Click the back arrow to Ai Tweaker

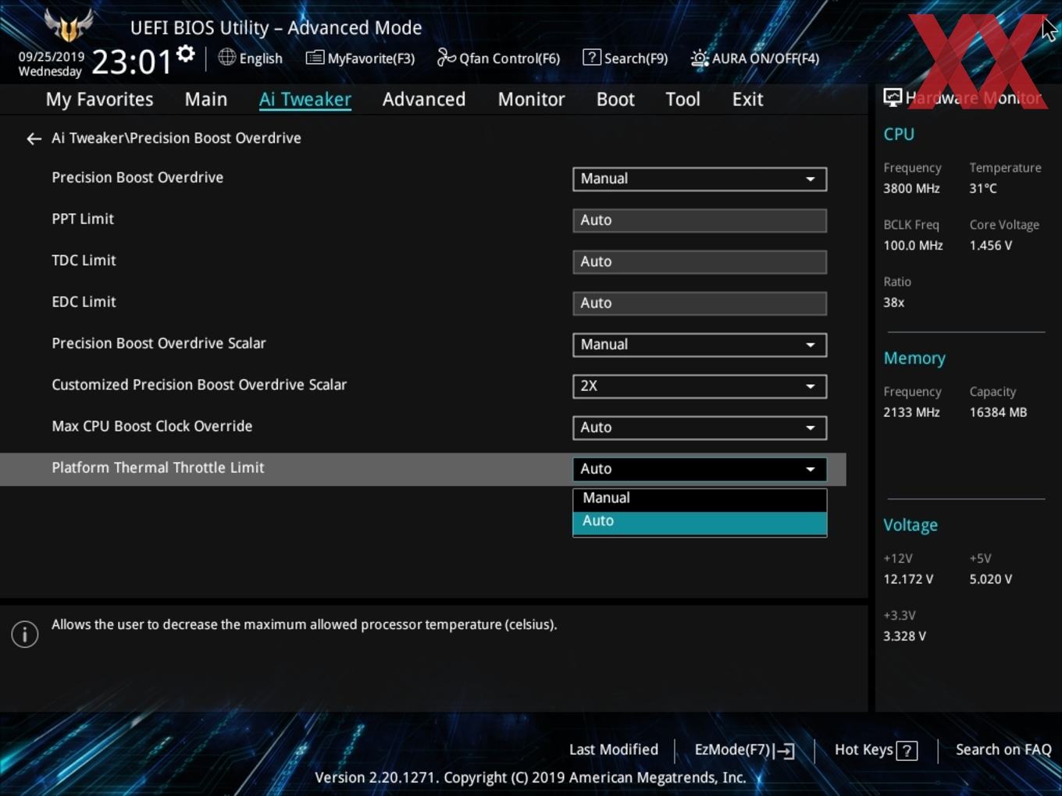[34, 138]
